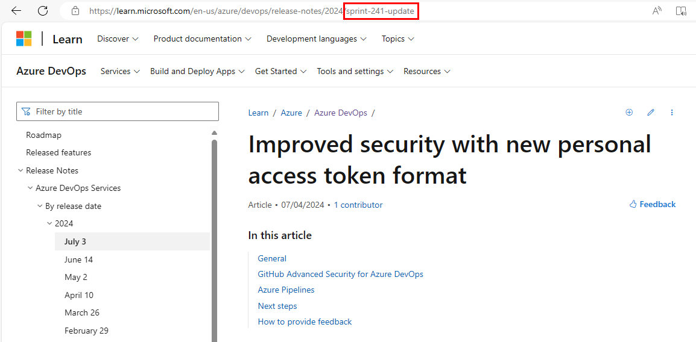Click the Learn breadcrumb link

pos(258,113)
